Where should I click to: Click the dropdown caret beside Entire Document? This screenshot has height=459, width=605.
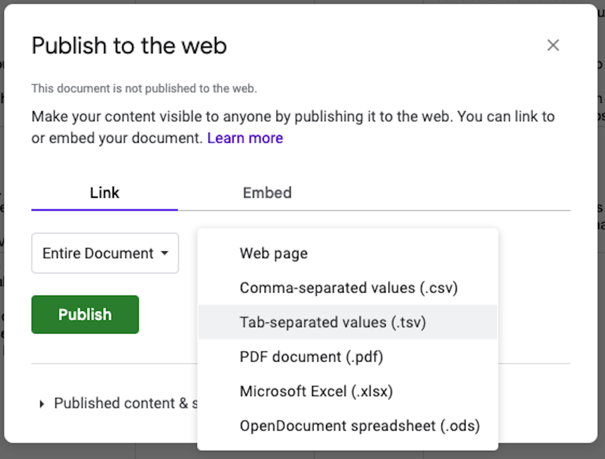tap(165, 253)
